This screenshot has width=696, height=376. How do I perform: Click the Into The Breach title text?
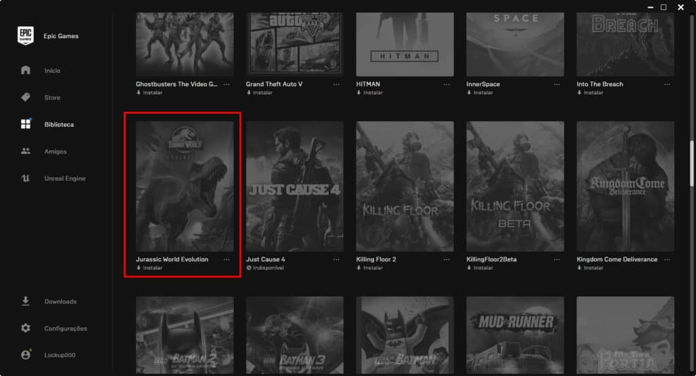click(599, 84)
